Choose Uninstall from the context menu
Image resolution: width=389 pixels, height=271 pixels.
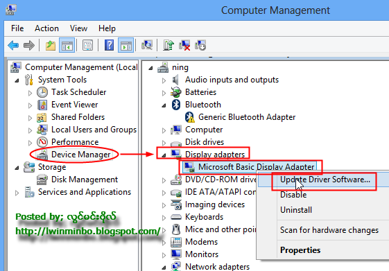tap(296, 210)
